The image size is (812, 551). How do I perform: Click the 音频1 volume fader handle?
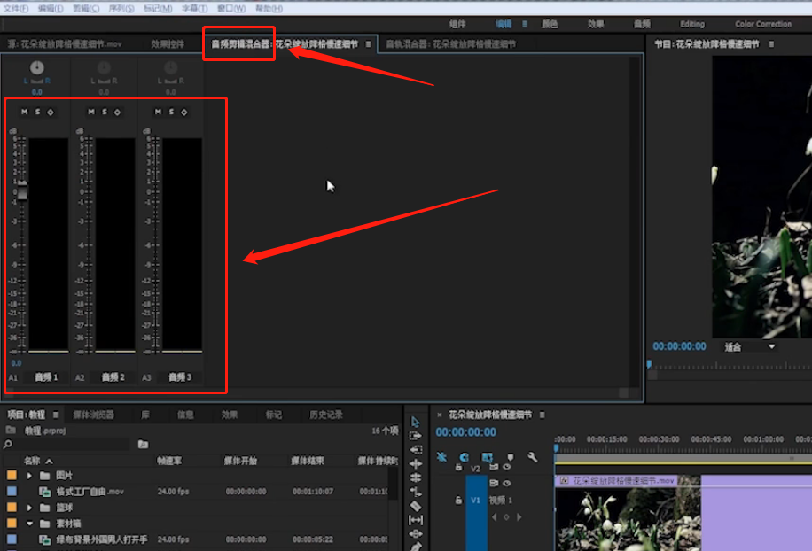pos(22,190)
